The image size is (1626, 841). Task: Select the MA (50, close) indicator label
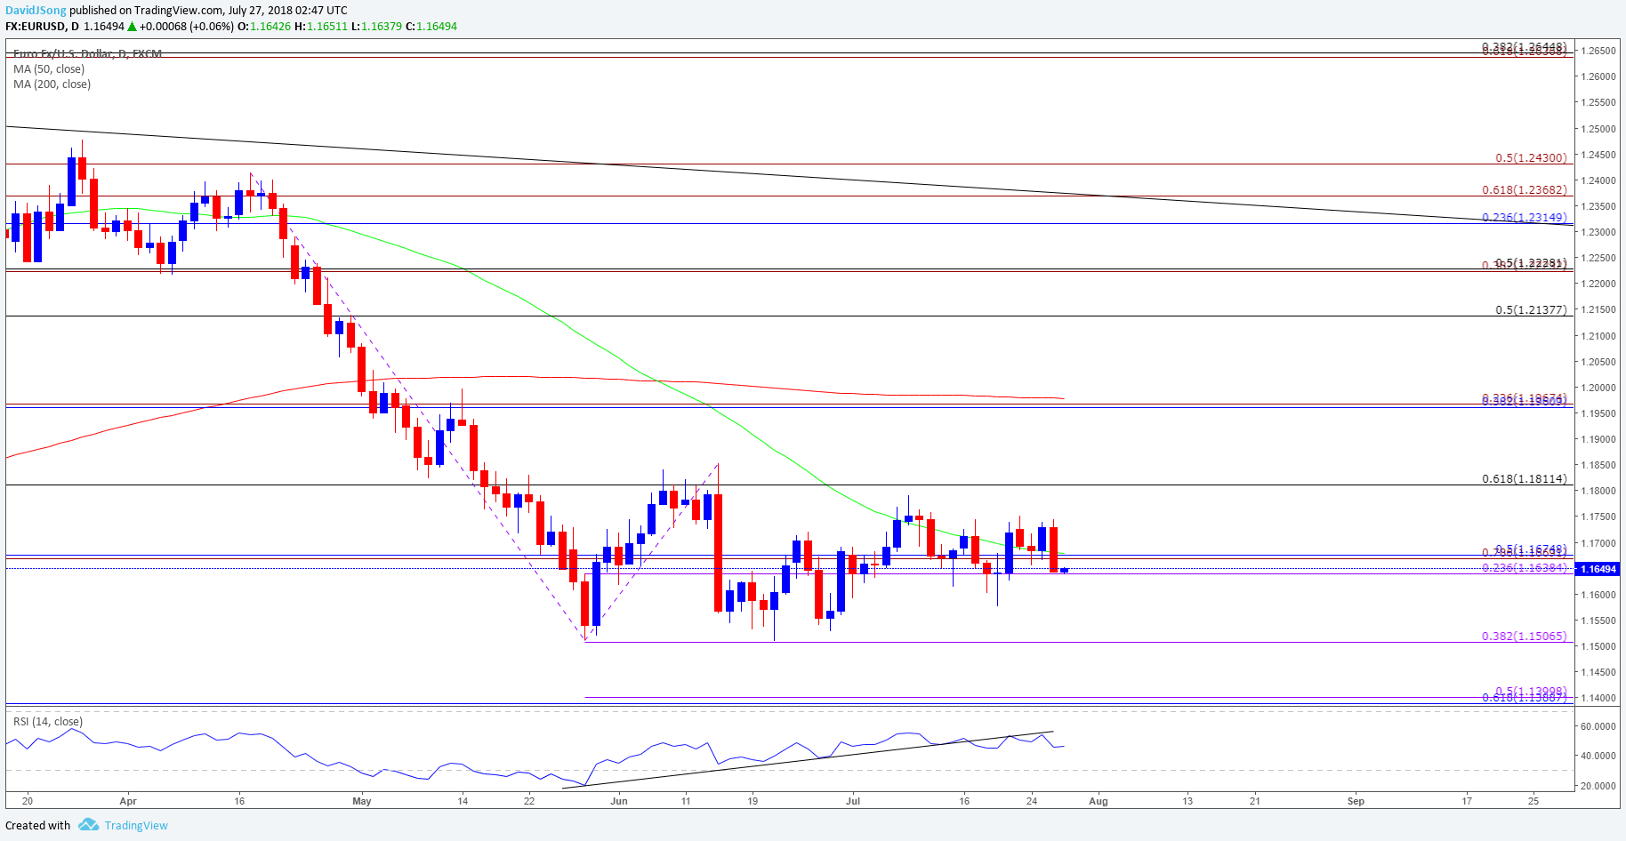(49, 69)
